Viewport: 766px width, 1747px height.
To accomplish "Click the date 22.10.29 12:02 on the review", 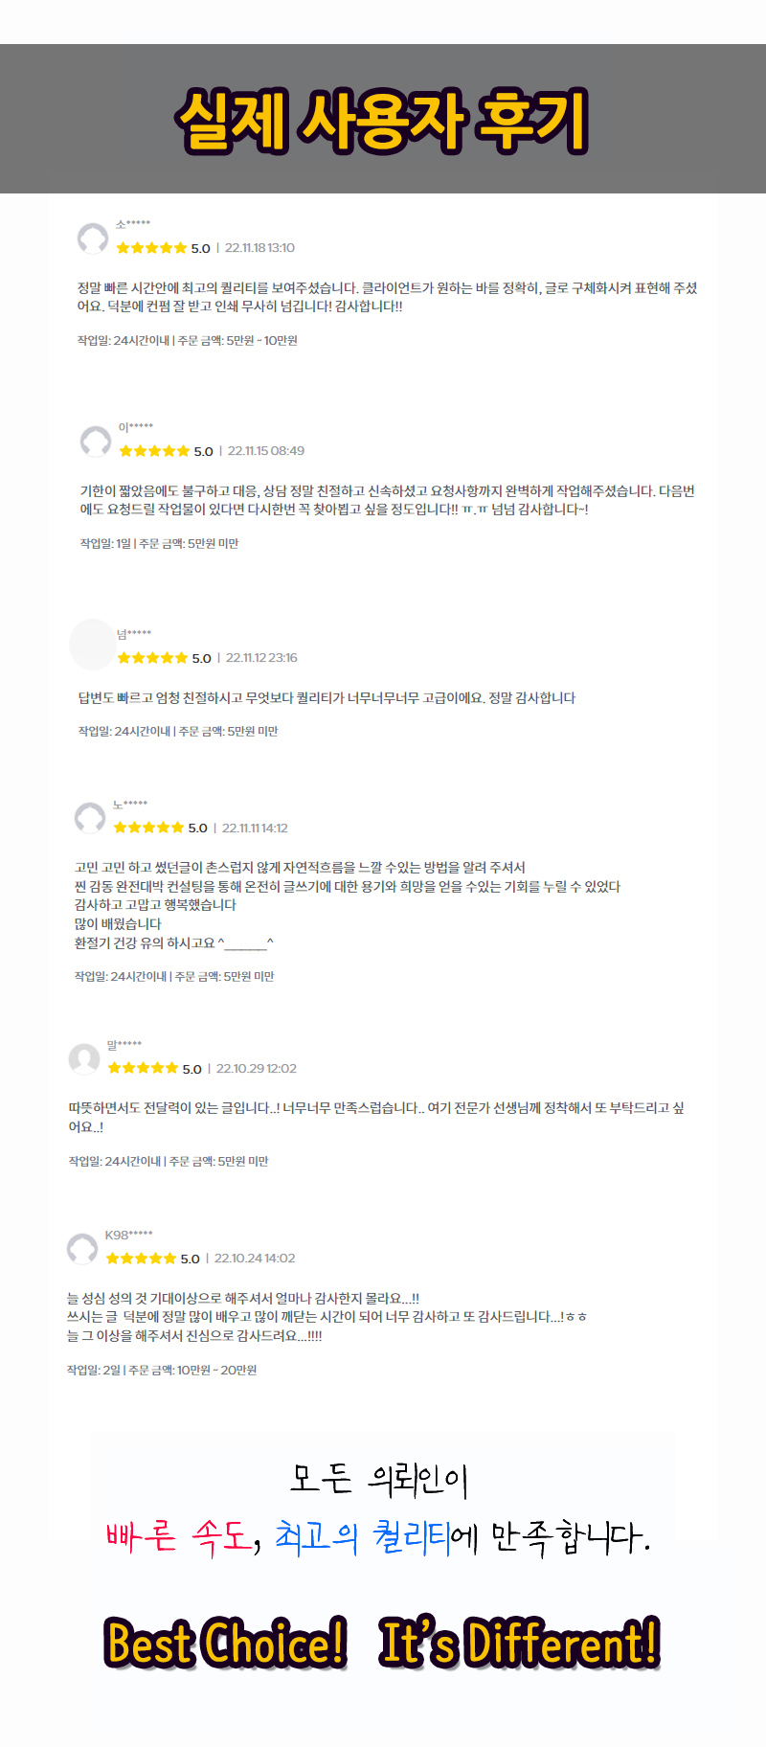I will point(257,1069).
